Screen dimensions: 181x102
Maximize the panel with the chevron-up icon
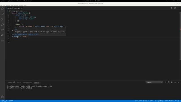click(175, 82)
